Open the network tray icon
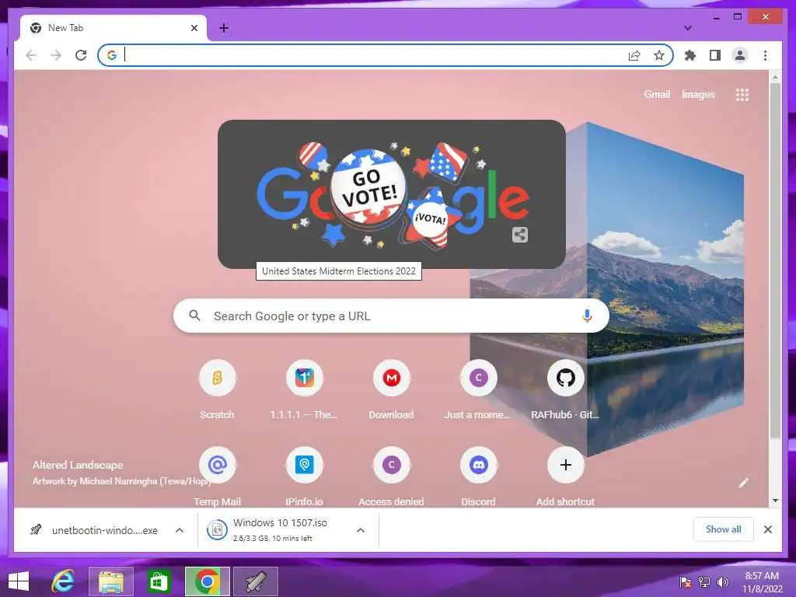Screen dimensions: 796x597 click(704, 582)
